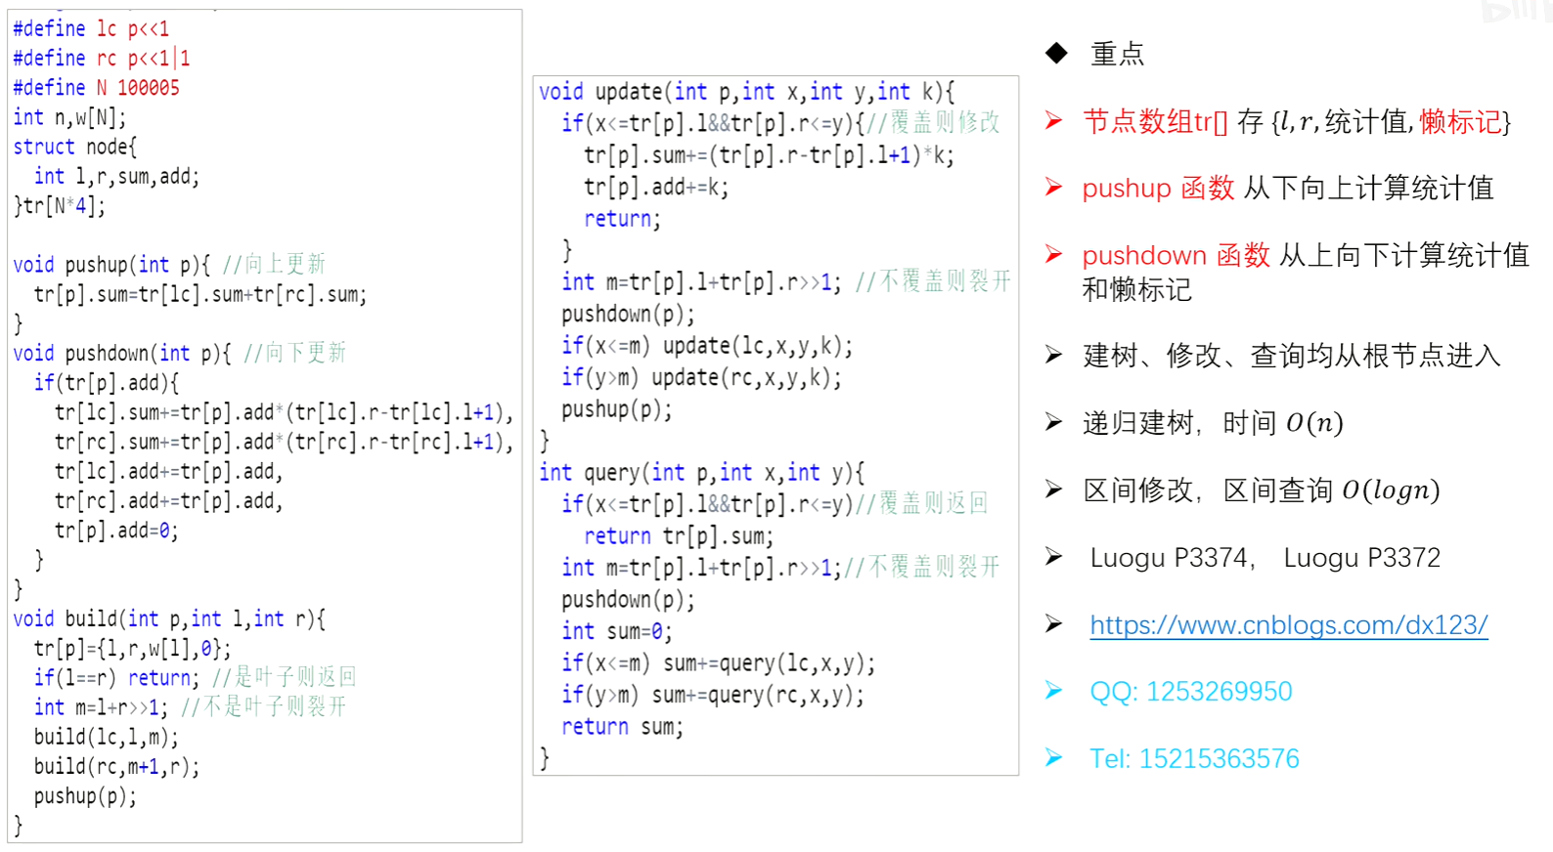Click the 'Luogu P3372' text
Viewport: 1553px width, 852px height.
point(1361,558)
